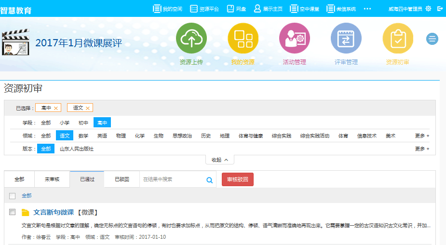Image resolution: width=446 pixels, height=245 pixels.
Task: Expand 更多 in the 版本 row
Action: [x=422, y=149]
